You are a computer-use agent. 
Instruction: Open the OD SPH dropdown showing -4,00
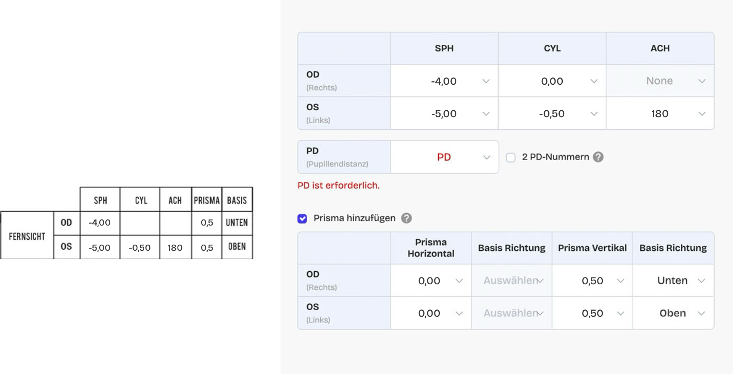[444, 81]
